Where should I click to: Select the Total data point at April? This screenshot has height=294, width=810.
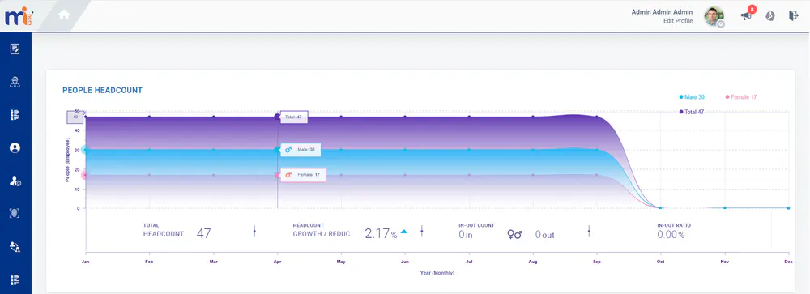277,117
